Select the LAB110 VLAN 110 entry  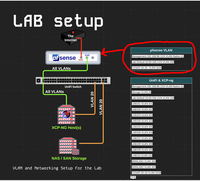142,155
